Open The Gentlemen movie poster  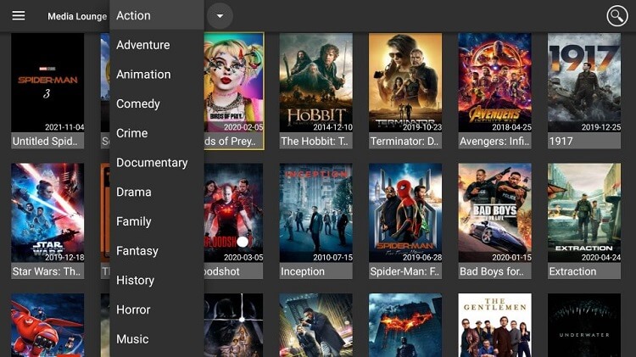[495, 326]
